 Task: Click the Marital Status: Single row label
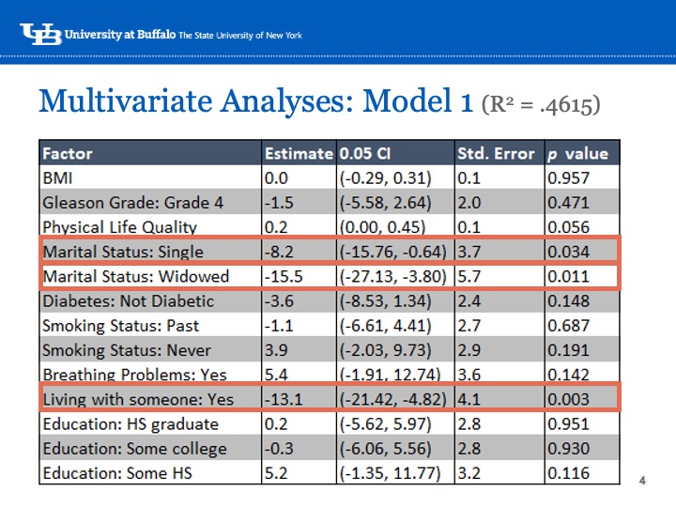tap(122, 252)
